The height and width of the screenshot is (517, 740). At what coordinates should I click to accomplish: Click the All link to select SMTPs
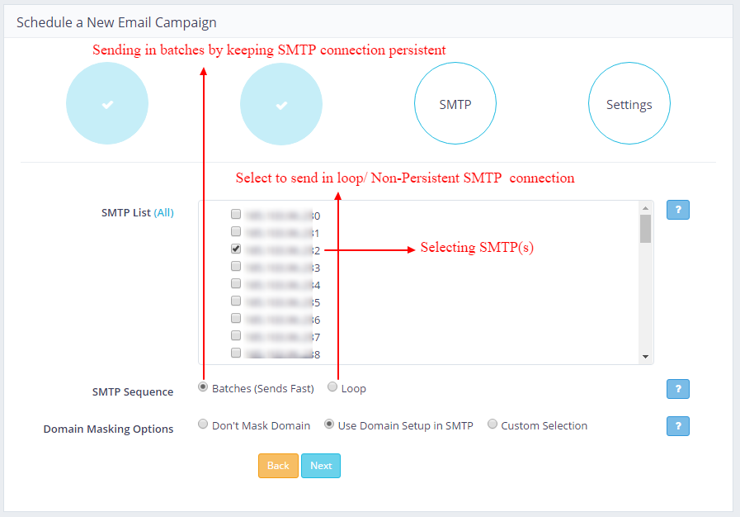pyautogui.click(x=164, y=212)
